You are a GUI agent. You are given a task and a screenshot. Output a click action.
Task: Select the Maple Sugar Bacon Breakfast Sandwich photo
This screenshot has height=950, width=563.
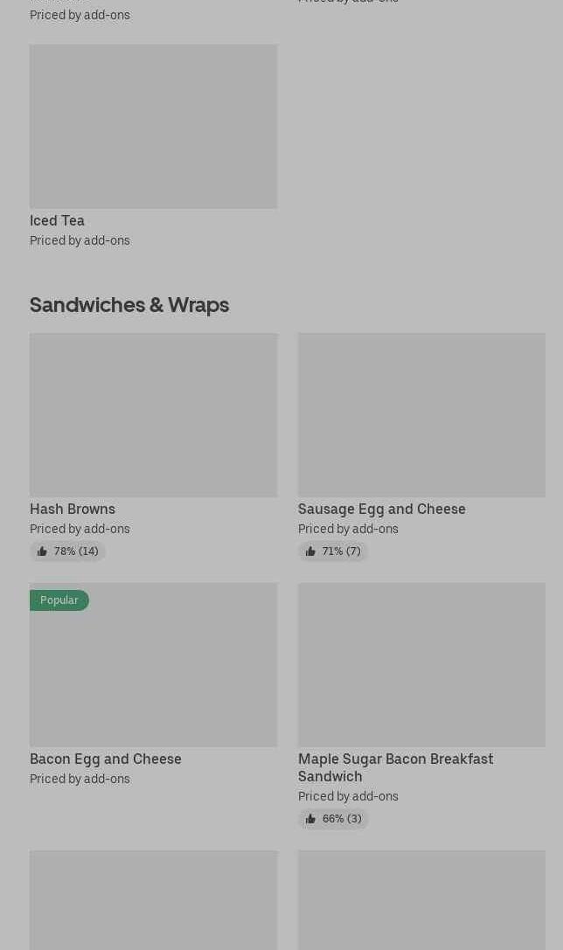pos(421,664)
